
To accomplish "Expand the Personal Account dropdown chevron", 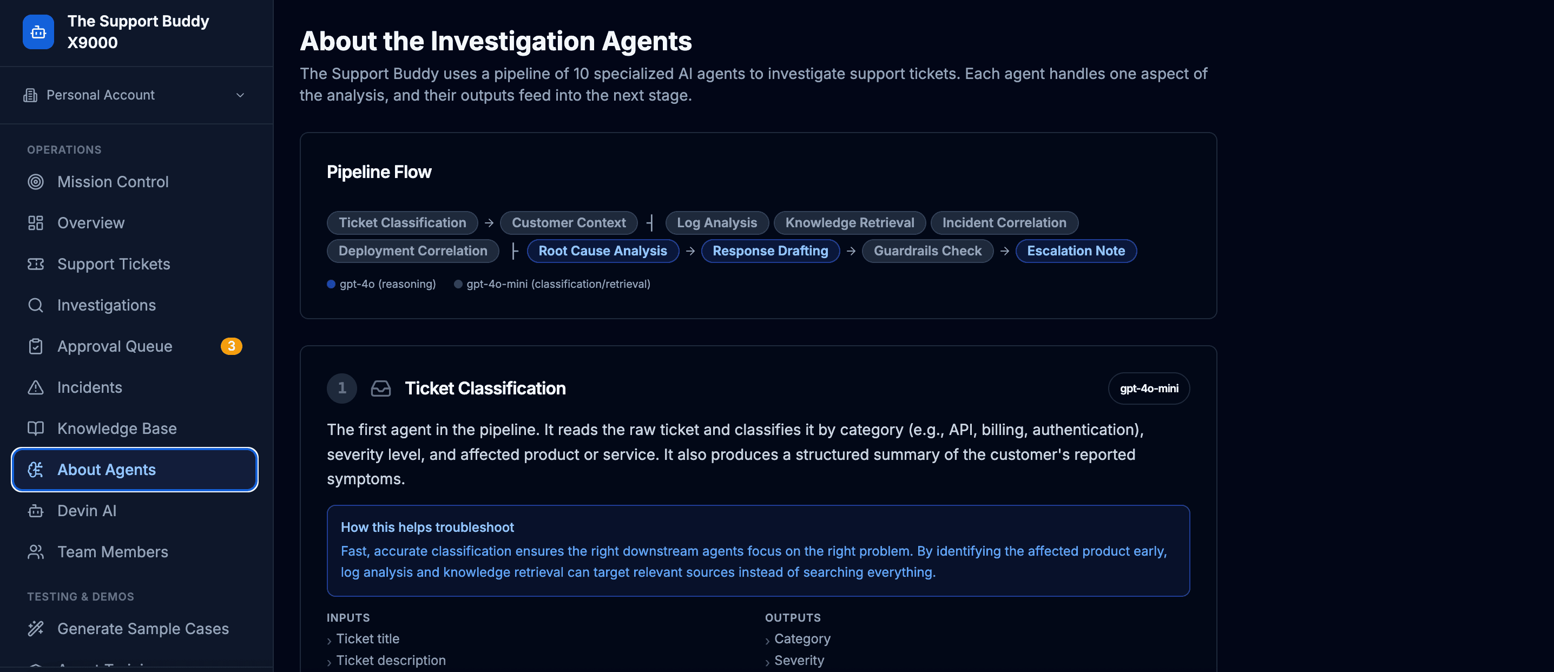I will (240, 95).
